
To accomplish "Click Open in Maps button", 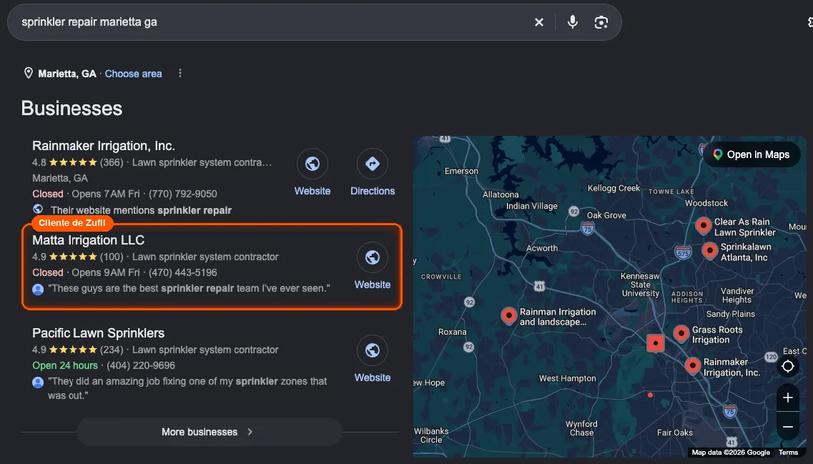I will [752, 154].
